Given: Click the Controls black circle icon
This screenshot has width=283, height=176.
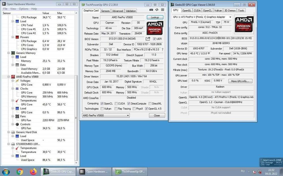Looking at the screenshot, I should click(x=17, y=124).
